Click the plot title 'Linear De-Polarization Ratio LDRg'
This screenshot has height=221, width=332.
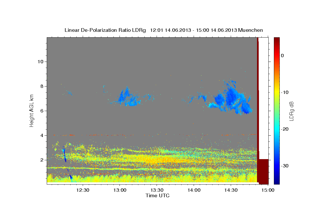(105, 30)
